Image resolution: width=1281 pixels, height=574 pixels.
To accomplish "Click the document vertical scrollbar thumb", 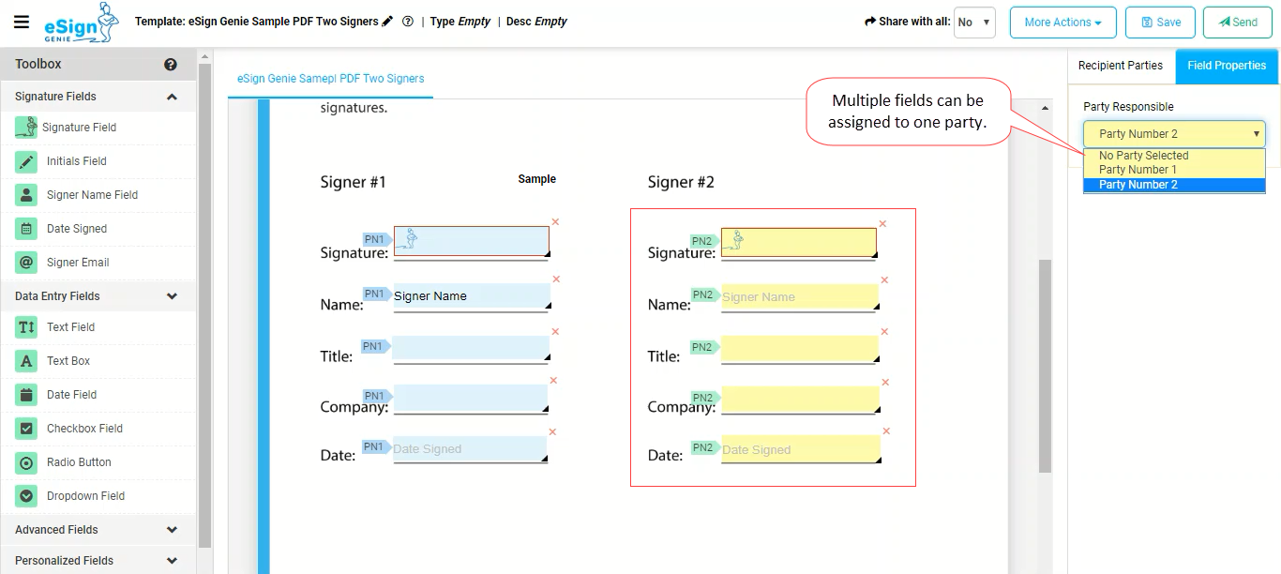I will point(1046,366).
